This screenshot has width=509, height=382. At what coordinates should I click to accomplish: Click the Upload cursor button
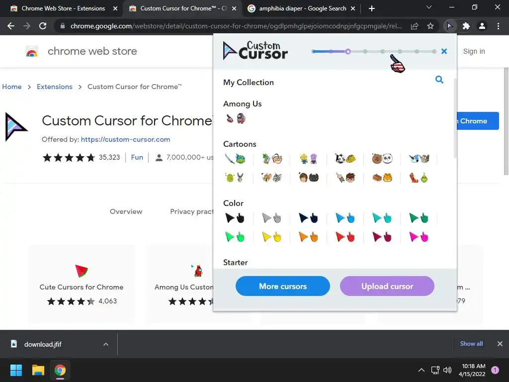(387, 286)
